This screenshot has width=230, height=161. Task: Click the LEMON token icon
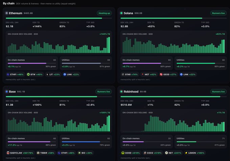pos(186,153)
